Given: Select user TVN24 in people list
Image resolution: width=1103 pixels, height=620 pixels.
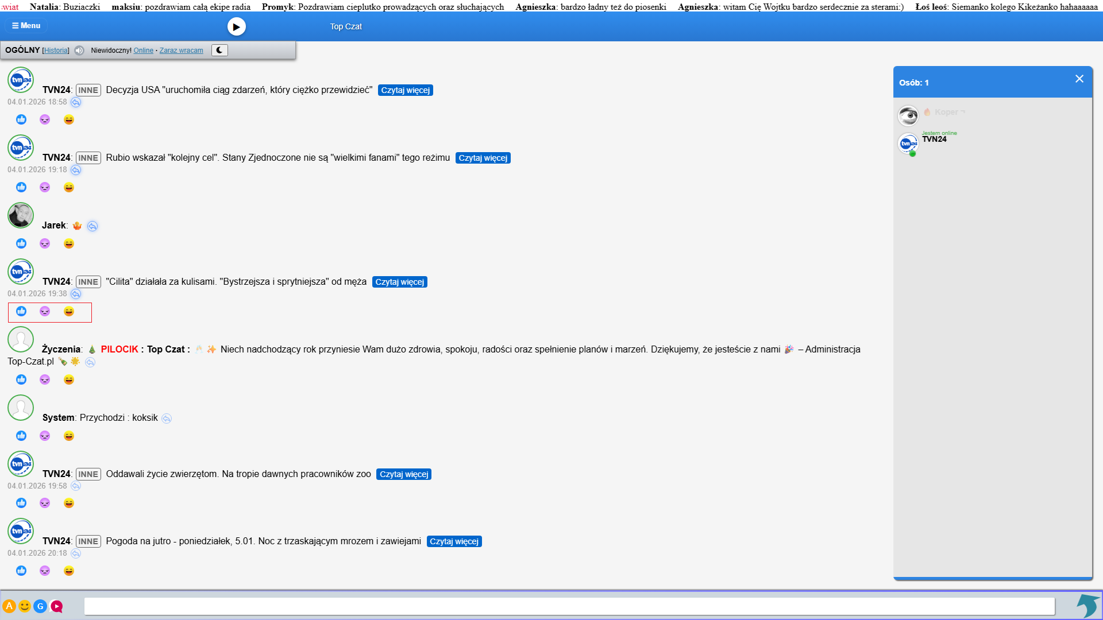Looking at the screenshot, I should click(934, 139).
